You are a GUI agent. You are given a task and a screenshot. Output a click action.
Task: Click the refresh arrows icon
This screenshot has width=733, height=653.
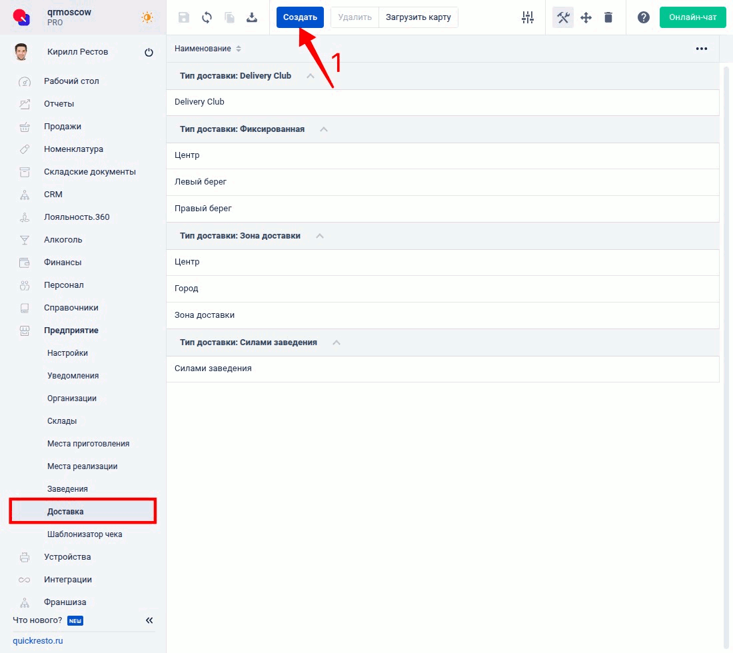pyautogui.click(x=207, y=18)
